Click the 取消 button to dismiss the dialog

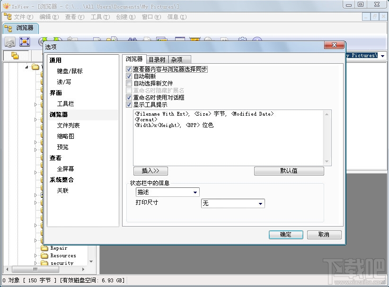[324, 235]
